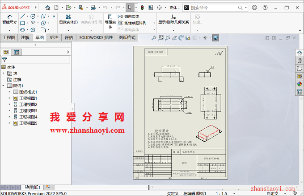The image size is (304, 196).
Task: Expand the SOLIDWORKS menu flyout arrow
Action: [x=36, y=8]
